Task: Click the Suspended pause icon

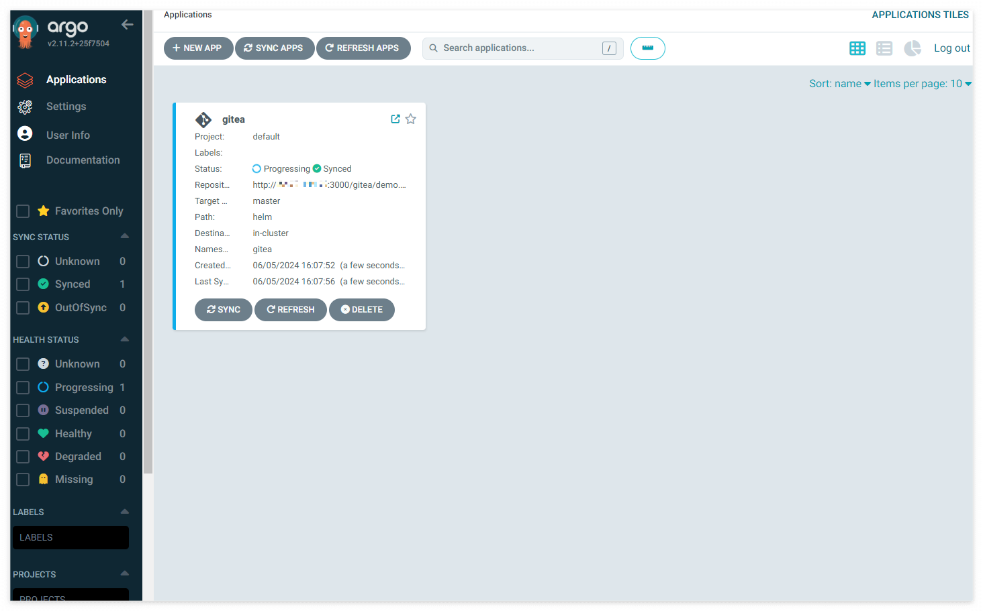Action: tap(44, 410)
